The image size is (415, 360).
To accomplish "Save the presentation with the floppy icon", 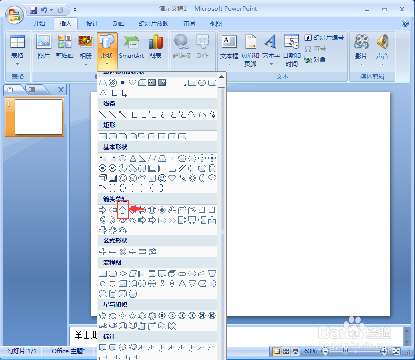I will pos(33,10).
